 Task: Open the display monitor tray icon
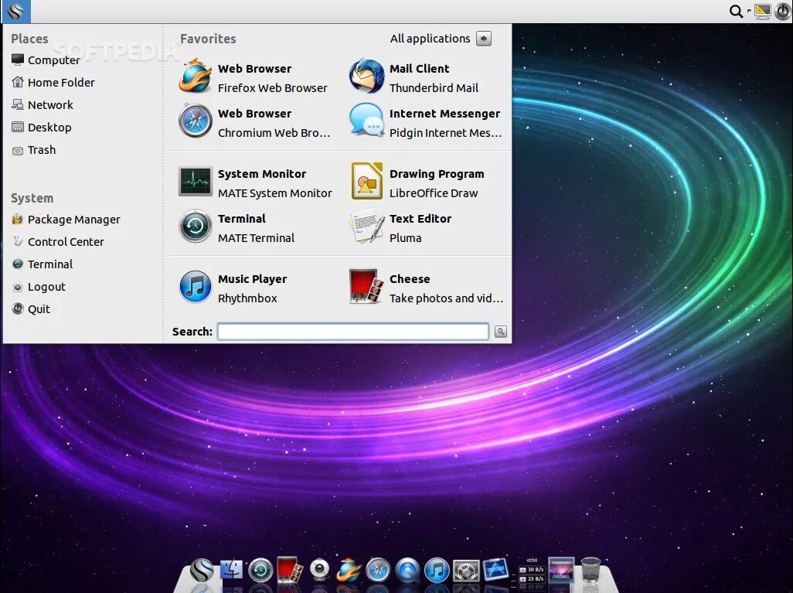[x=763, y=11]
